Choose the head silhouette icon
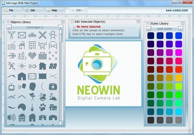The image size is (194, 135). 32,87
